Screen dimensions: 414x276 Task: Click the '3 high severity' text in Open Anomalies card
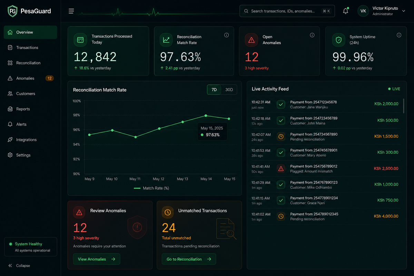pyautogui.click(x=257, y=68)
